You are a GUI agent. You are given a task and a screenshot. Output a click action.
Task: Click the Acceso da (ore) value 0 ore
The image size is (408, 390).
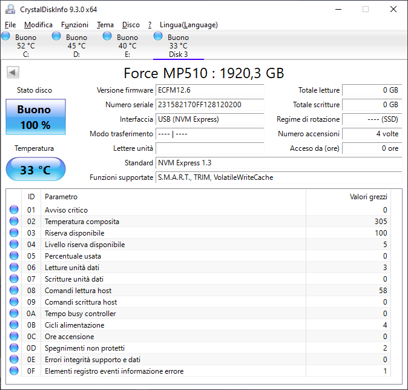(x=372, y=148)
